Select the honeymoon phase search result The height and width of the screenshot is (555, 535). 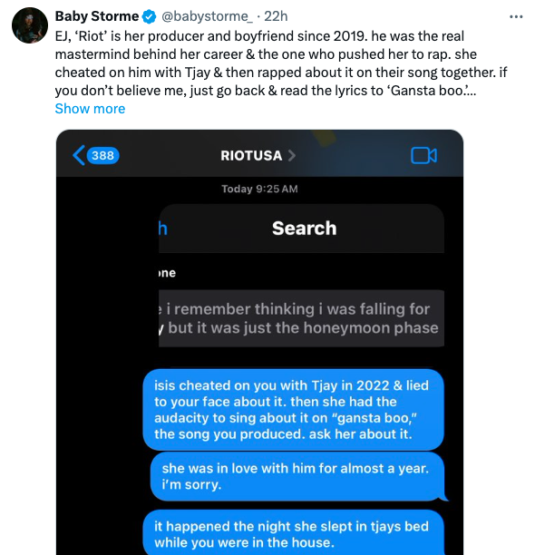(301, 318)
